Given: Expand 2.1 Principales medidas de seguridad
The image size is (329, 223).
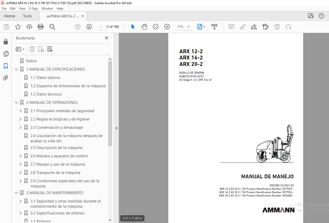Looking at the screenshot, I should tap(21, 111).
